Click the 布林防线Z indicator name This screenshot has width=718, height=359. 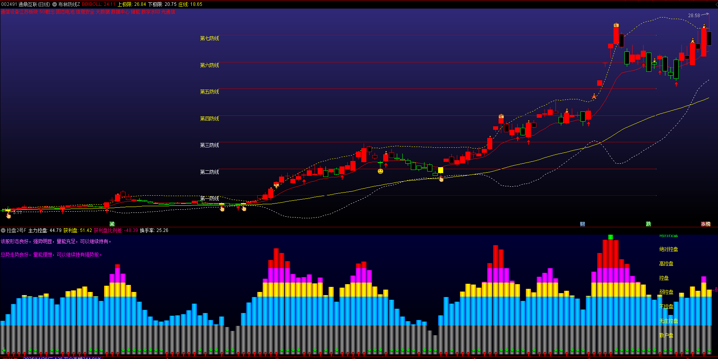click(x=69, y=4)
